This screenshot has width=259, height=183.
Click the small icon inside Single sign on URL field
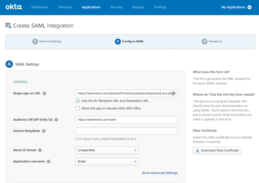pos(173,93)
